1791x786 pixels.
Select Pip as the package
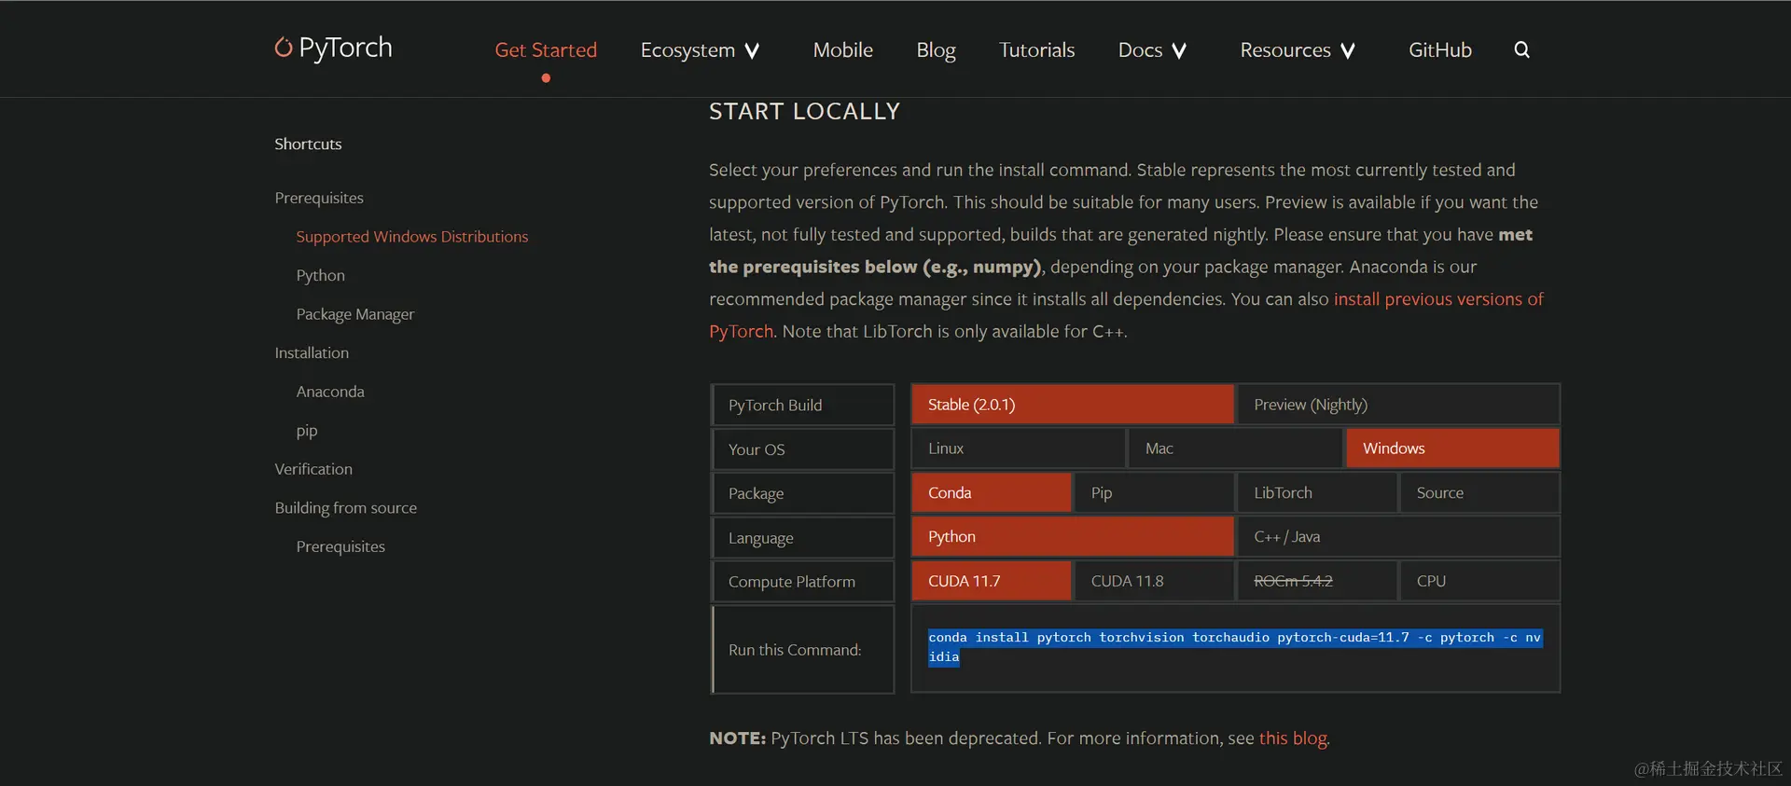[x=1154, y=492]
